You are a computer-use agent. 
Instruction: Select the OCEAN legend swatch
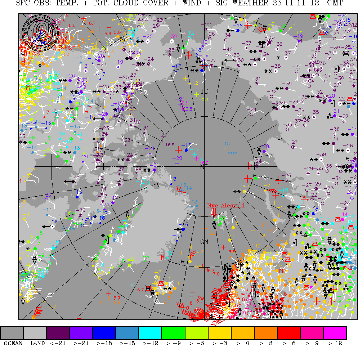[x=12, y=333]
